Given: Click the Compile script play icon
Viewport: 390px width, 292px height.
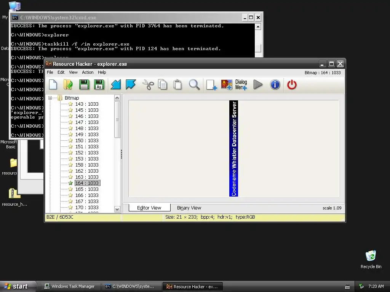Looking at the screenshot, I should click(258, 85).
